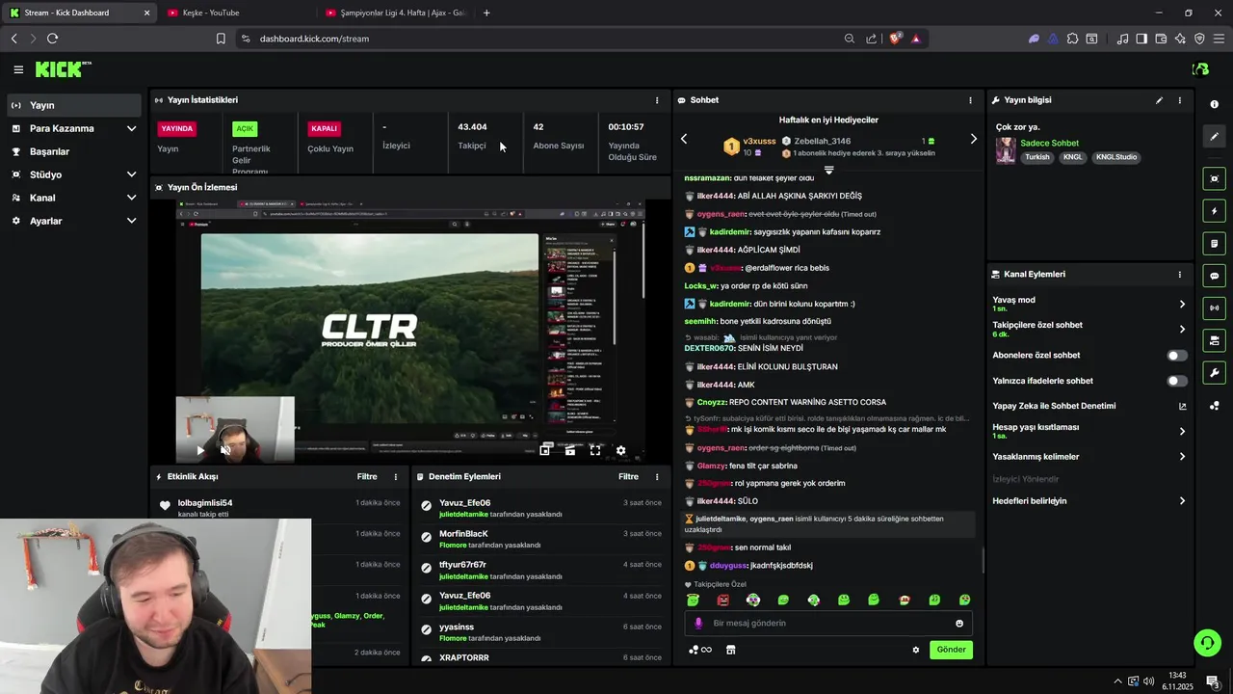Open the browser extensions puzzle icon
Image resolution: width=1233 pixels, height=694 pixels.
tap(1072, 39)
